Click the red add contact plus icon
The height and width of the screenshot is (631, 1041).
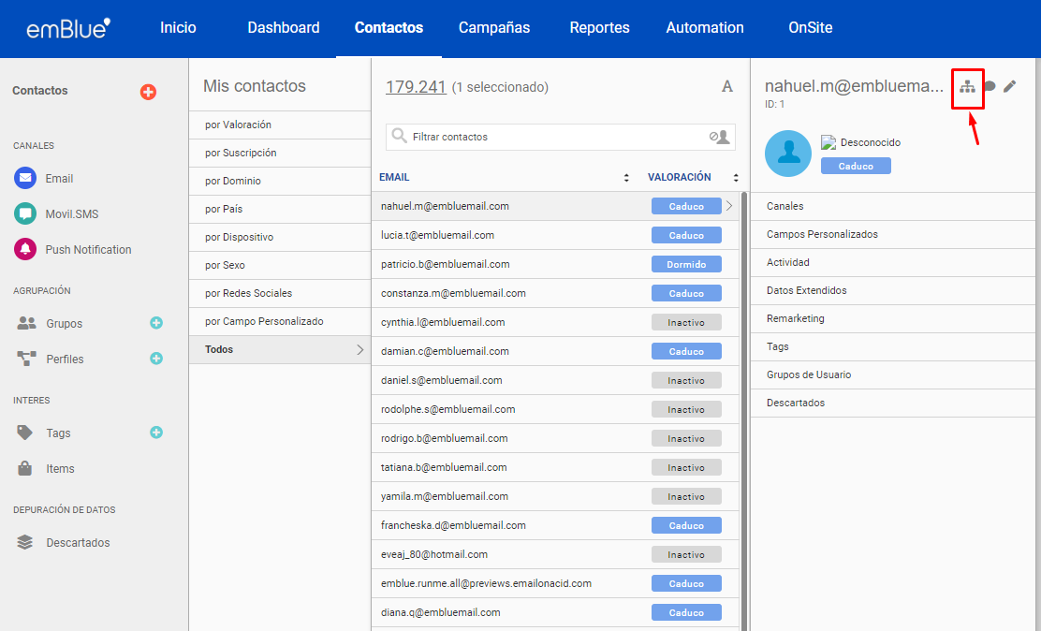(x=148, y=92)
